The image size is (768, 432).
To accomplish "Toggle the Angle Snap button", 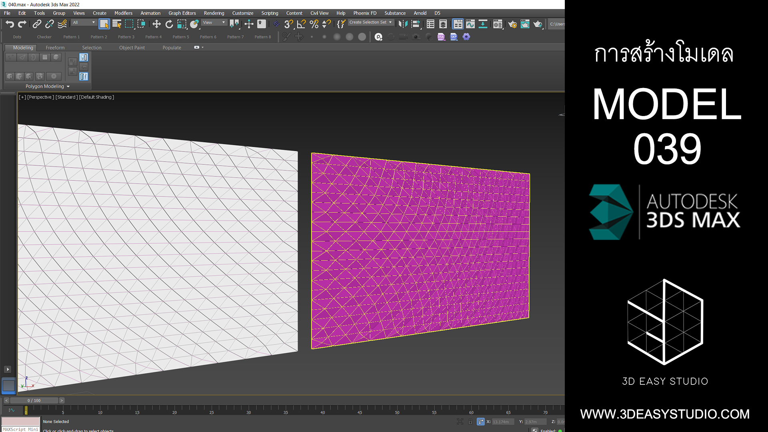I will pyautogui.click(x=301, y=24).
